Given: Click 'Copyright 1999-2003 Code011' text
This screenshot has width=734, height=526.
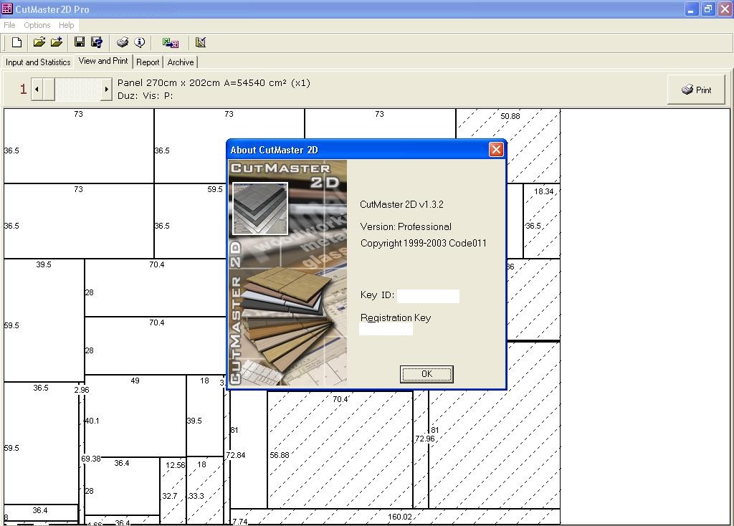Looking at the screenshot, I should [x=423, y=244].
